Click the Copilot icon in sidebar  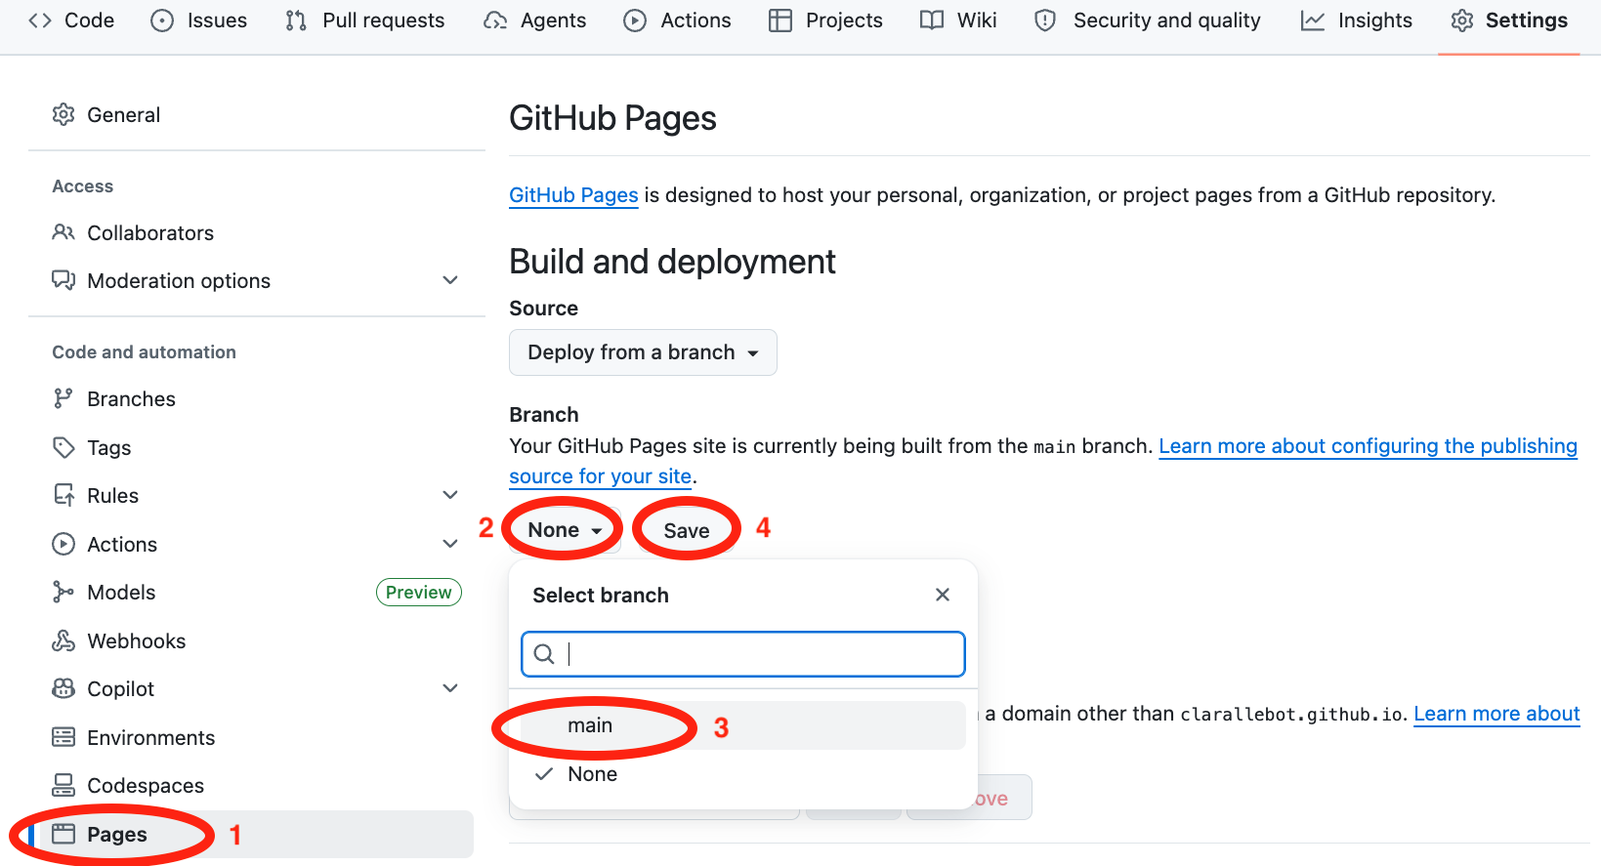click(x=63, y=688)
